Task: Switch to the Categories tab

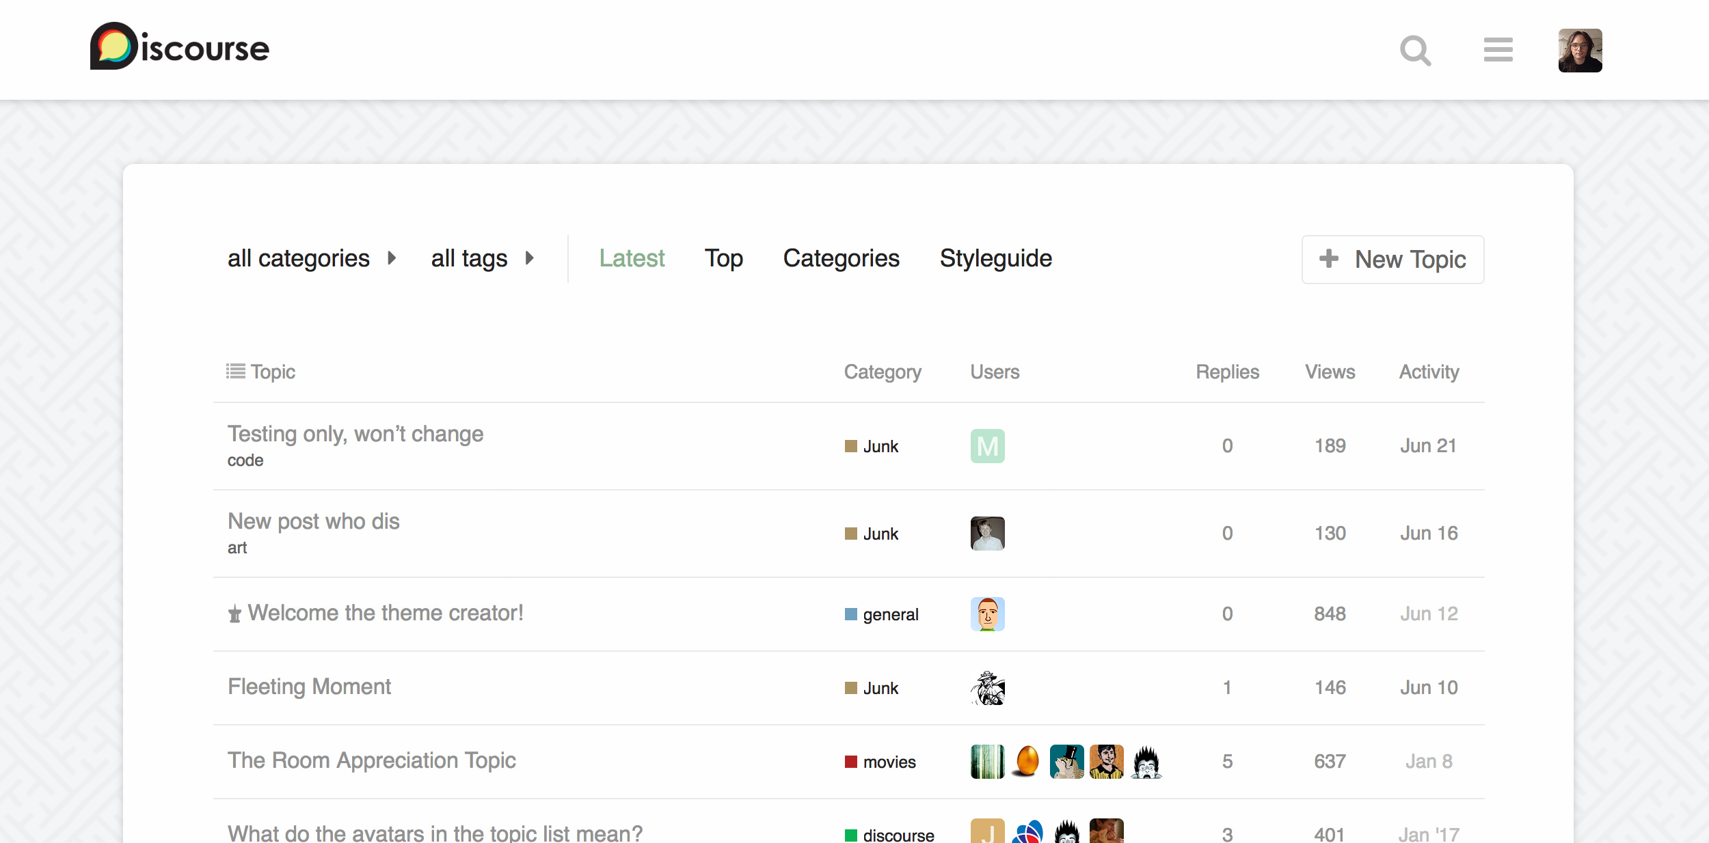Action: [841, 258]
